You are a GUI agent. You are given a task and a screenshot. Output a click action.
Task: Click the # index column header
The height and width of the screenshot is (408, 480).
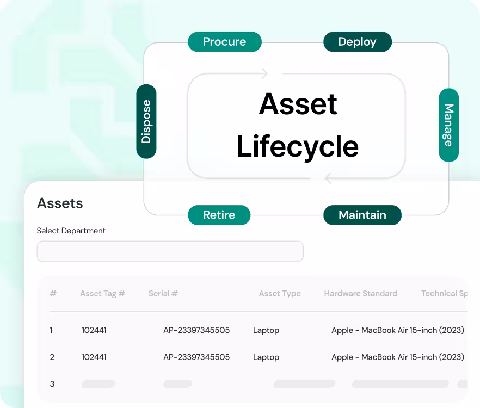[x=53, y=293]
